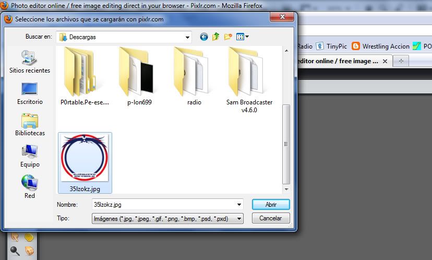Screen dimensions: 432x260
Task: Switch to the Photo editor online tab
Action: (337, 61)
